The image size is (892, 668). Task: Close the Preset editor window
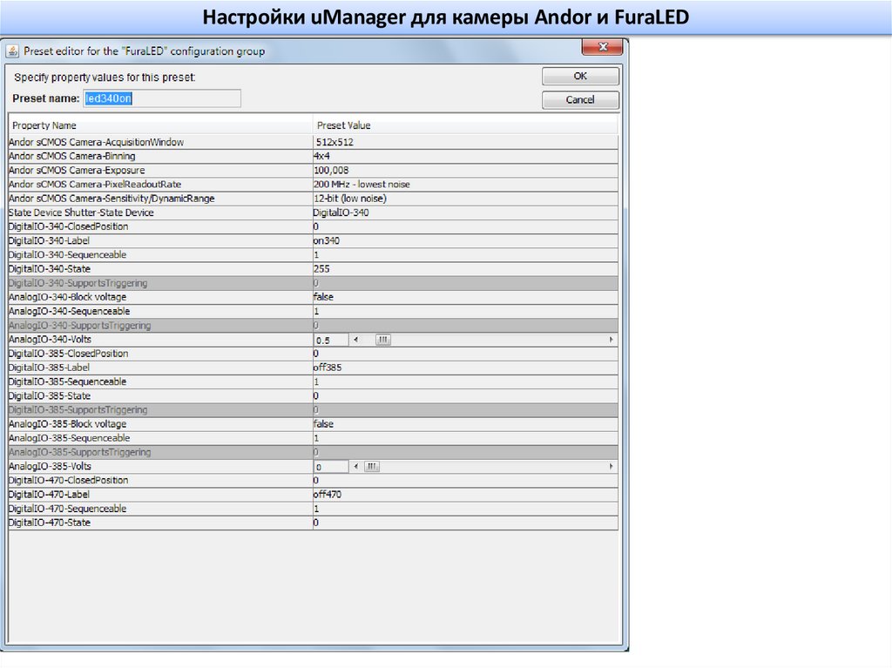pyautogui.click(x=603, y=47)
